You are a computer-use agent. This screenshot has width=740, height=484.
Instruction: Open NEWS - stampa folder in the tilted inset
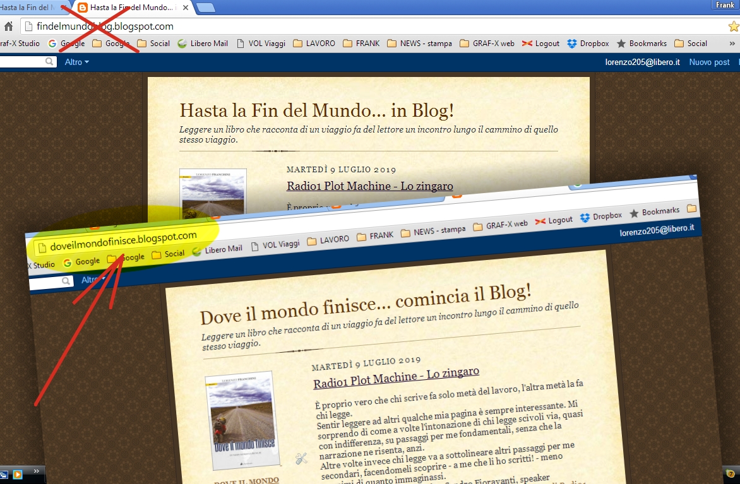coord(433,232)
